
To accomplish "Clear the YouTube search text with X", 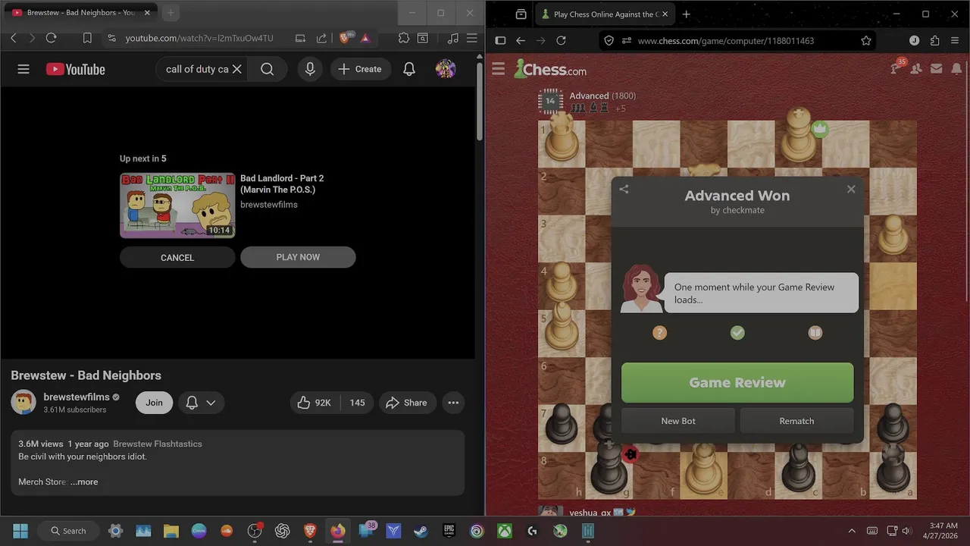I will pos(236,69).
